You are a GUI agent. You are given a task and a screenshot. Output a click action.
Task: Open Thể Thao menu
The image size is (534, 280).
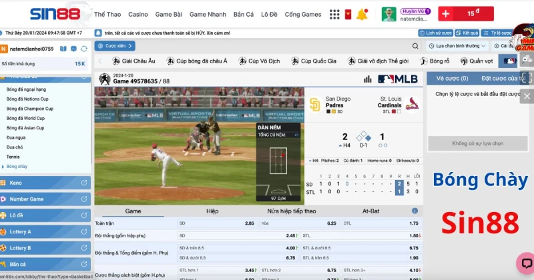tap(107, 14)
